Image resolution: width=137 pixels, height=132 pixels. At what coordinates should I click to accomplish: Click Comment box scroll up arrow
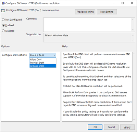pos(133,20)
